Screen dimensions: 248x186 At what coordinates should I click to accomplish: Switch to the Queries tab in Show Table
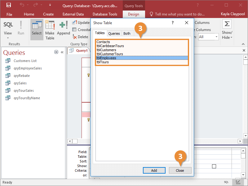(x=114, y=33)
